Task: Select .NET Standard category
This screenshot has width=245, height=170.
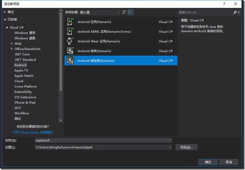Action: click(25, 60)
